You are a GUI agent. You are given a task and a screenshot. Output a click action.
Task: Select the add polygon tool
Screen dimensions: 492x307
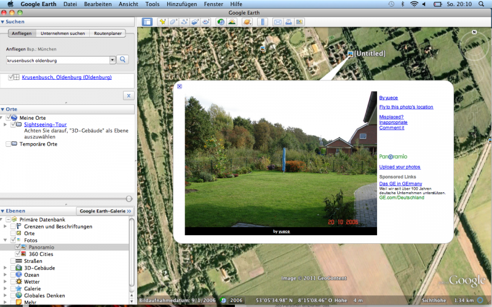pyautogui.click(x=174, y=22)
